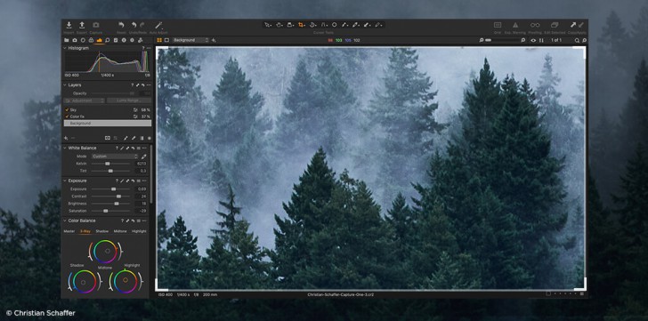The height and width of the screenshot is (321, 648).
Task: Click the Redo arrow icon
Action: (x=142, y=25)
